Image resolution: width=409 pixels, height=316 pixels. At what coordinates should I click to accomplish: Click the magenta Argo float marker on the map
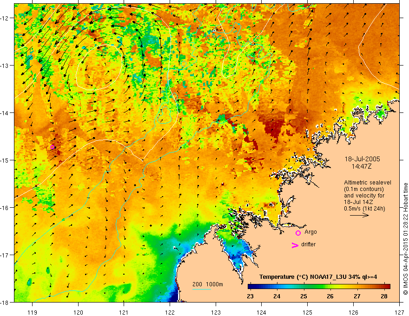point(52,147)
